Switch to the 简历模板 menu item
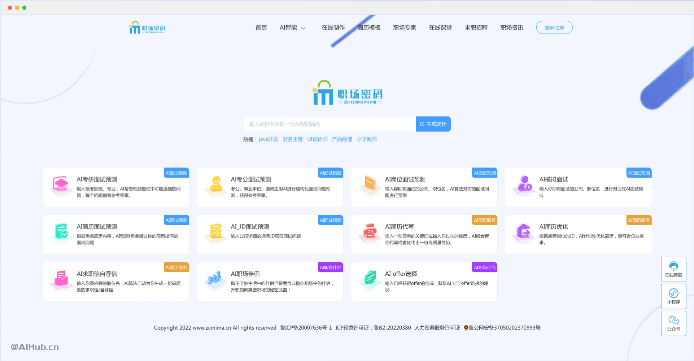694x361 pixels. [x=369, y=27]
